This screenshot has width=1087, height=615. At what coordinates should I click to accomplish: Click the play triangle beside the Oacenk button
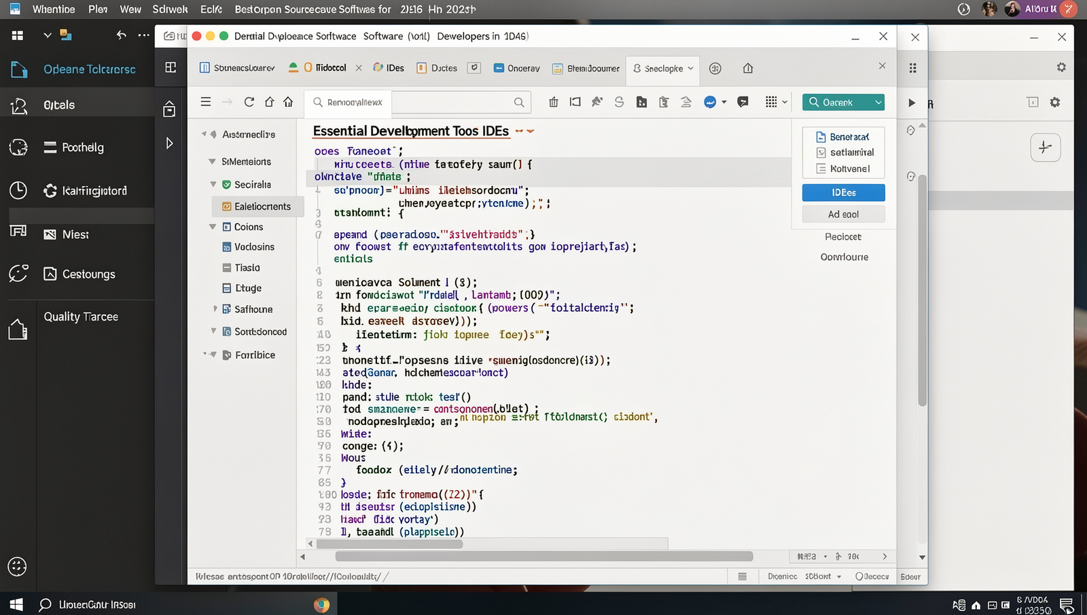[912, 102]
